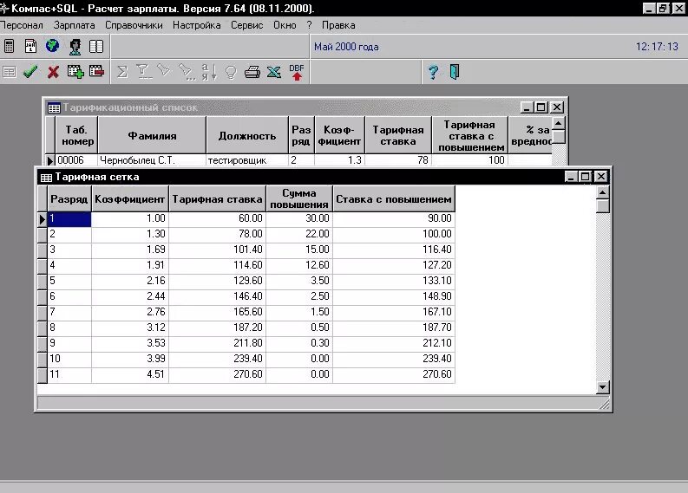Select the rate with increase cell 212.10
Viewport: 688px width, 493px height.
tap(394, 343)
